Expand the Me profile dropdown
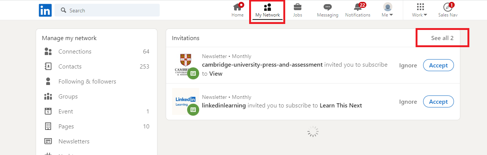Screen dimensions: 487x155 (x=387, y=10)
